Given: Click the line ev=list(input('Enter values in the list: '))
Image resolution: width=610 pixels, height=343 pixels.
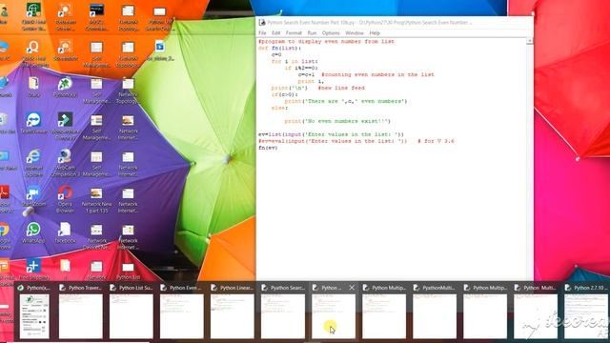Looking at the screenshot, I should (331, 134).
